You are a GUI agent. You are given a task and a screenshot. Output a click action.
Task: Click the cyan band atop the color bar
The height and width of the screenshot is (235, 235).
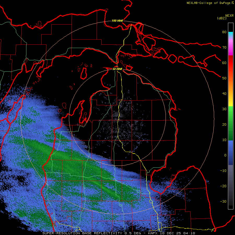(x=231, y=34)
